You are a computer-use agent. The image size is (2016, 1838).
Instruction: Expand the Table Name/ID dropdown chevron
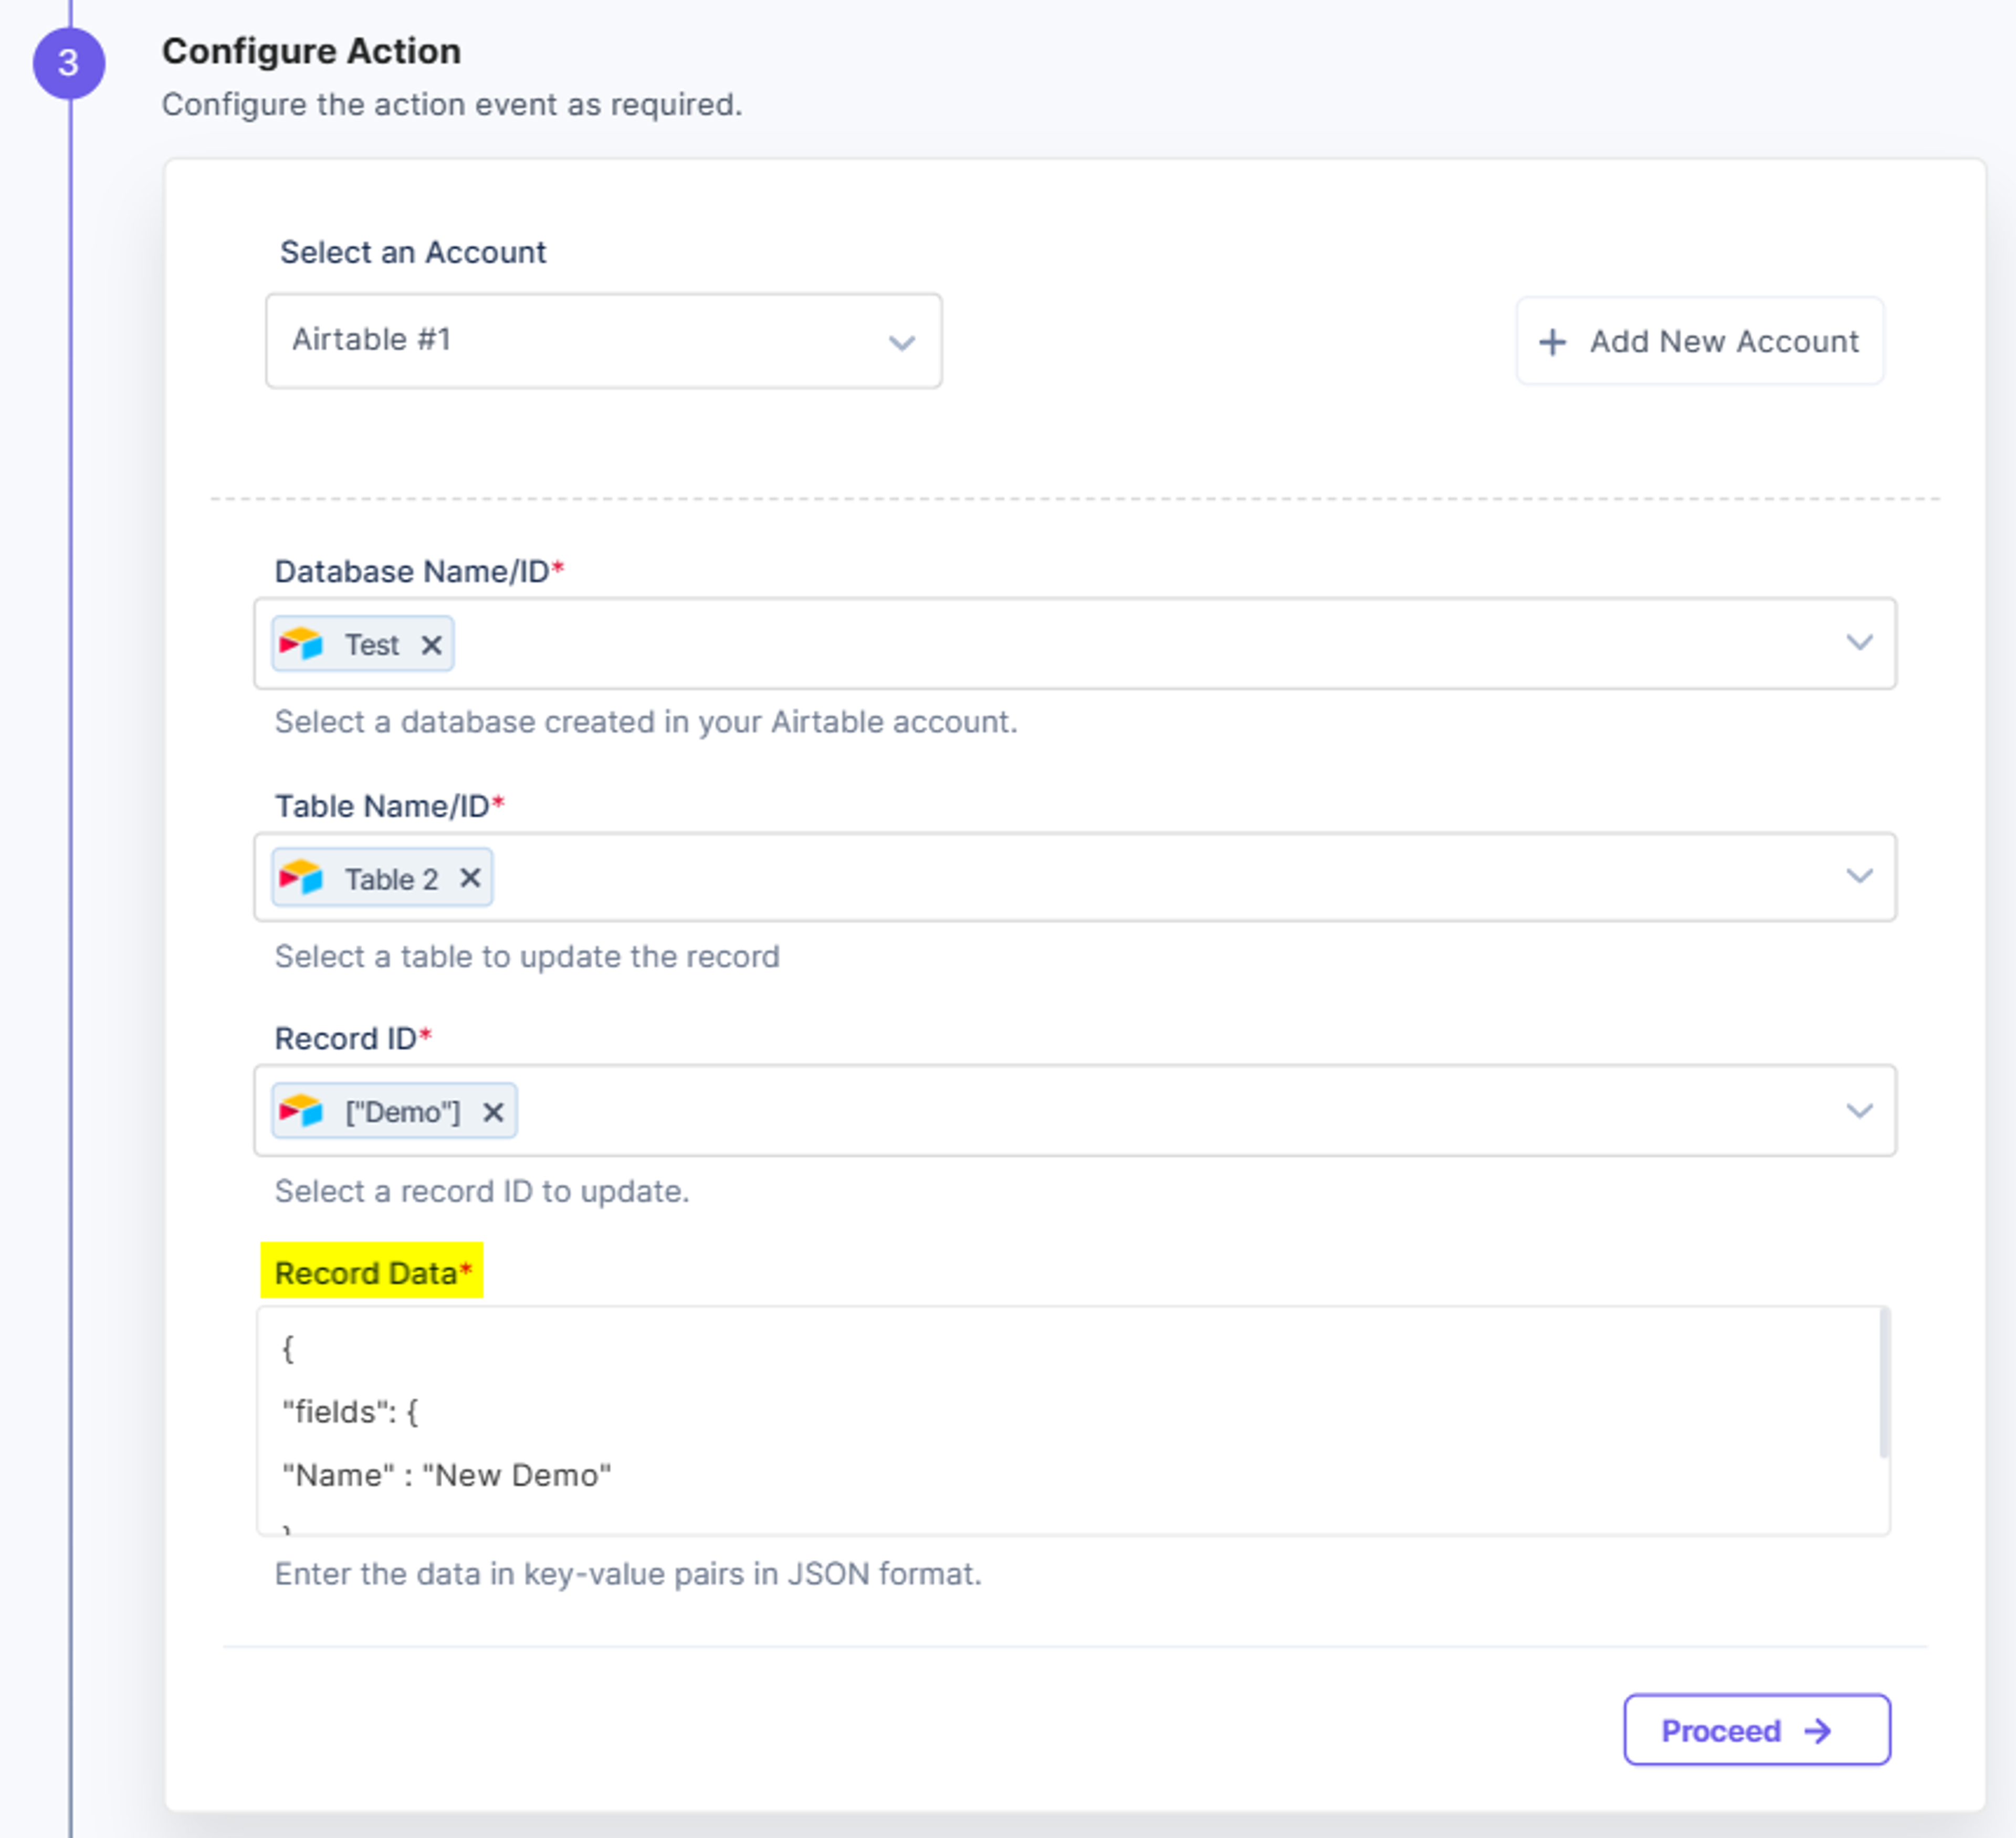pos(1859,876)
